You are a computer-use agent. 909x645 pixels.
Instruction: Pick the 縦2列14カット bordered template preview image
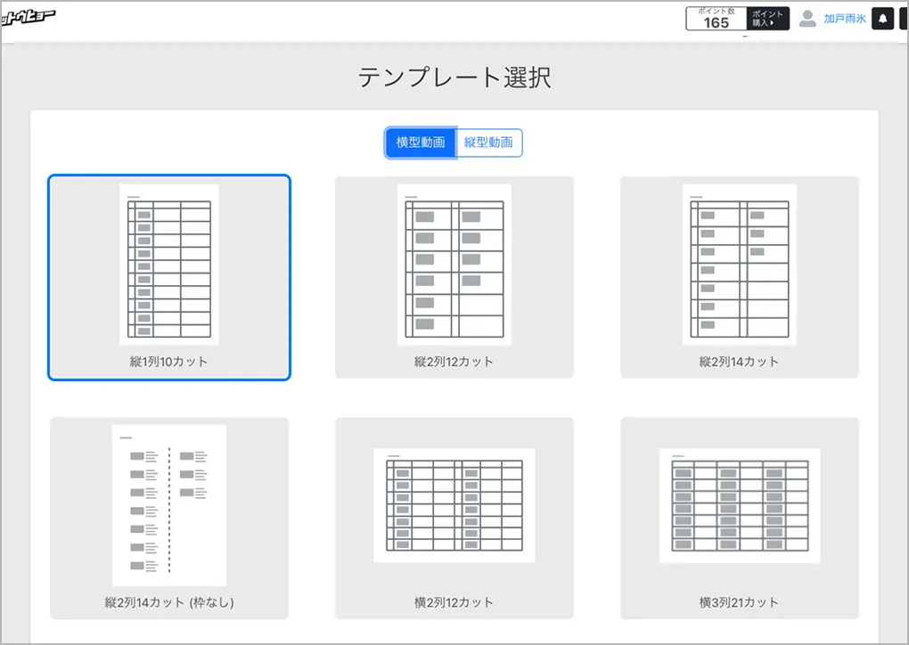(x=740, y=265)
